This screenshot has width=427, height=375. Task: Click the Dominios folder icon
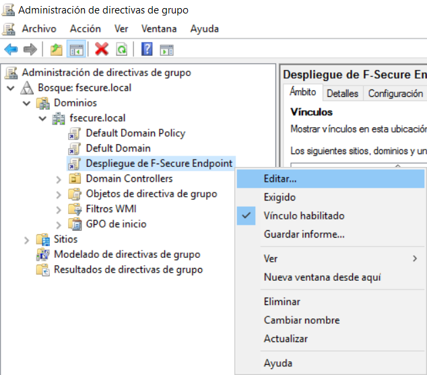[x=42, y=103]
